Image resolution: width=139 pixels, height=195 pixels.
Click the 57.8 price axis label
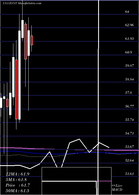click(x=128, y=93)
